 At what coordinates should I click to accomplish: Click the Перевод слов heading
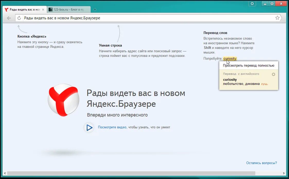[215, 33]
